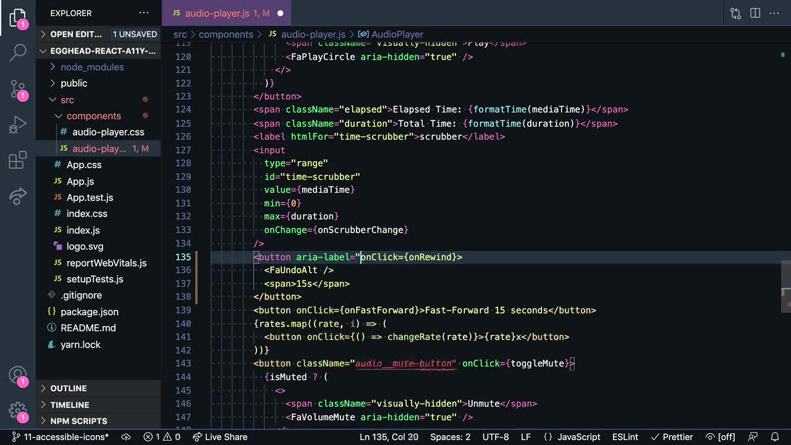This screenshot has height=445, width=791.
Task: Open the Live Share activity bar icon
Action: click(18, 196)
